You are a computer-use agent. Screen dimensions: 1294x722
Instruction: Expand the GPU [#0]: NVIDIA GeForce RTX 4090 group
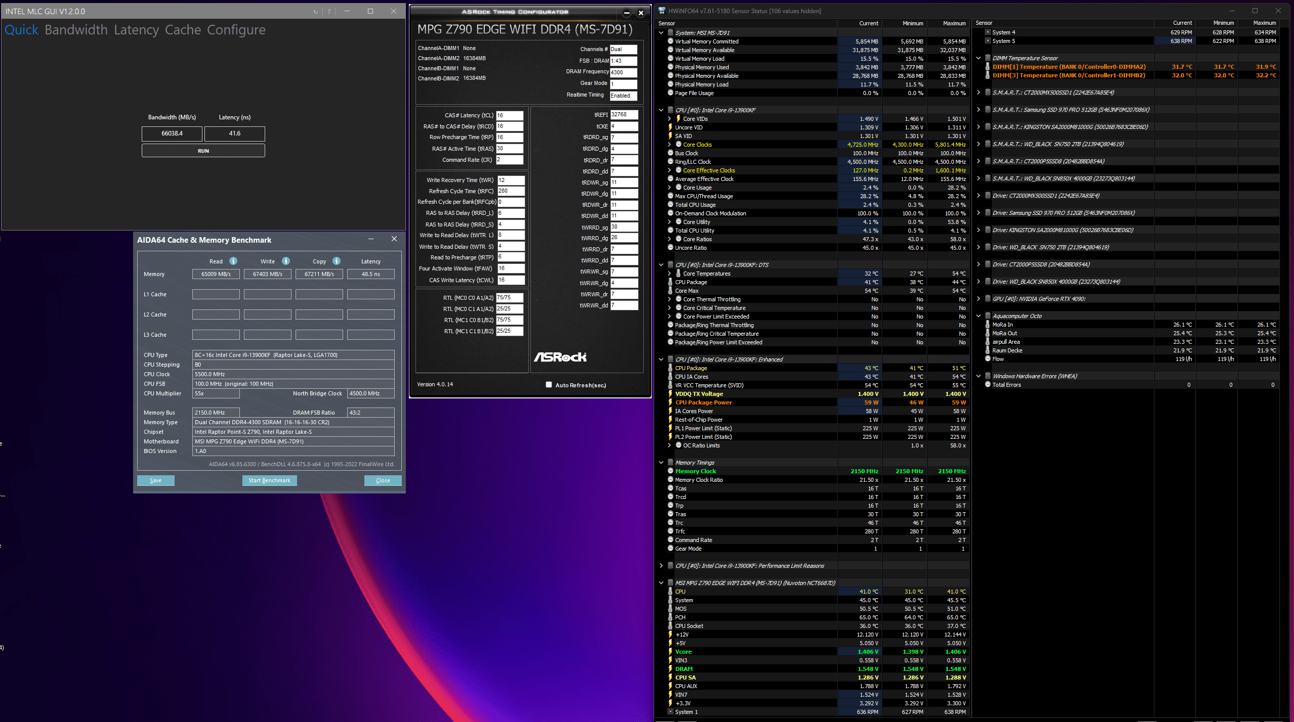point(978,299)
